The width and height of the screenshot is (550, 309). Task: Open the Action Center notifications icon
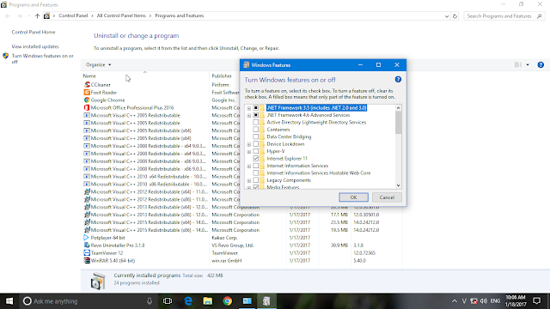(536, 301)
